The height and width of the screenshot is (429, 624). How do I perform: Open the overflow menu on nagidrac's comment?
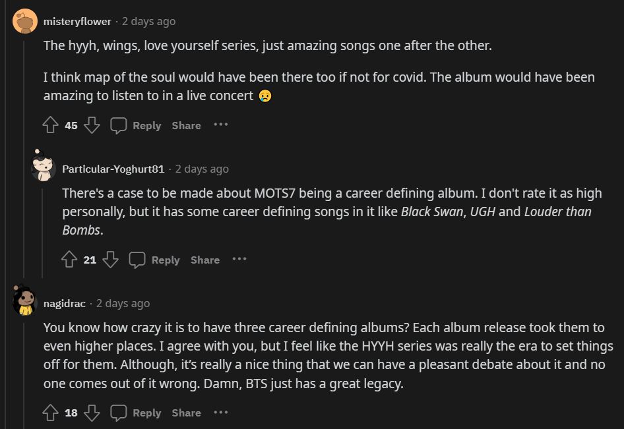221,413
